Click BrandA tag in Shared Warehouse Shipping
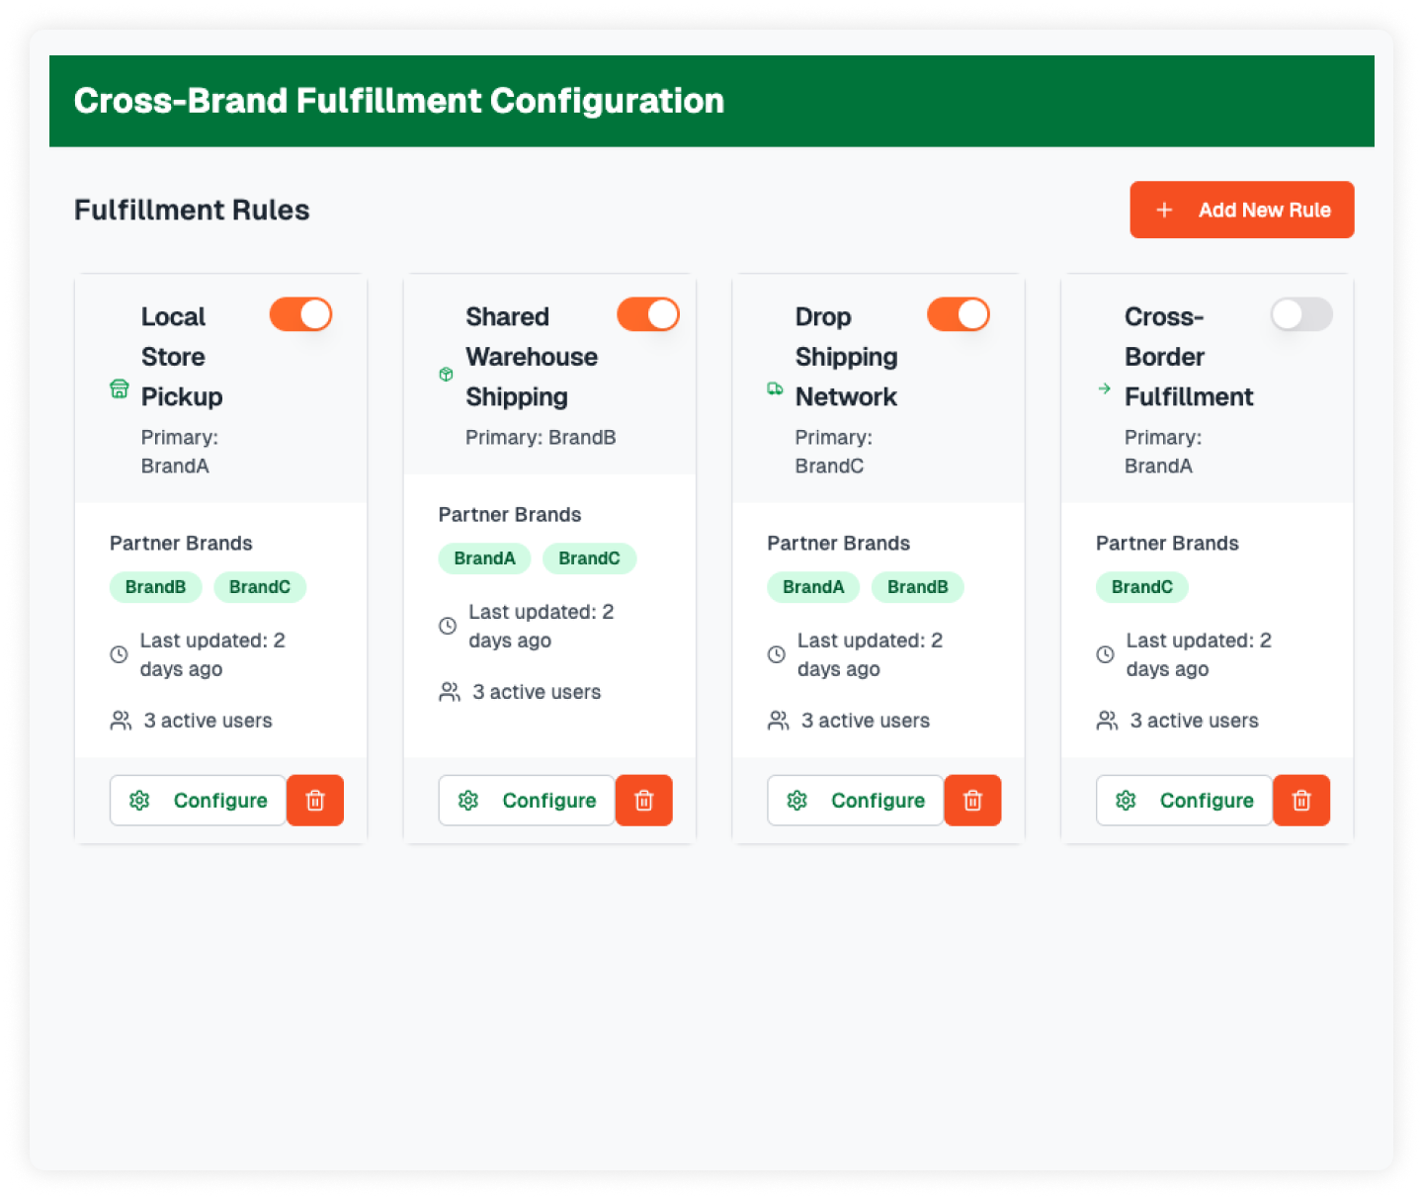This screenshot has height=1198, width=1421. tap(484, 558)
